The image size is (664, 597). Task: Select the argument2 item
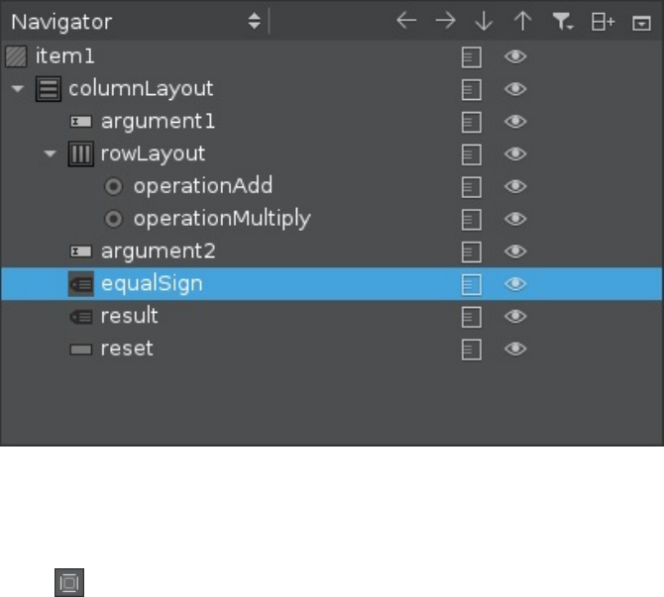tap(144, 251)
